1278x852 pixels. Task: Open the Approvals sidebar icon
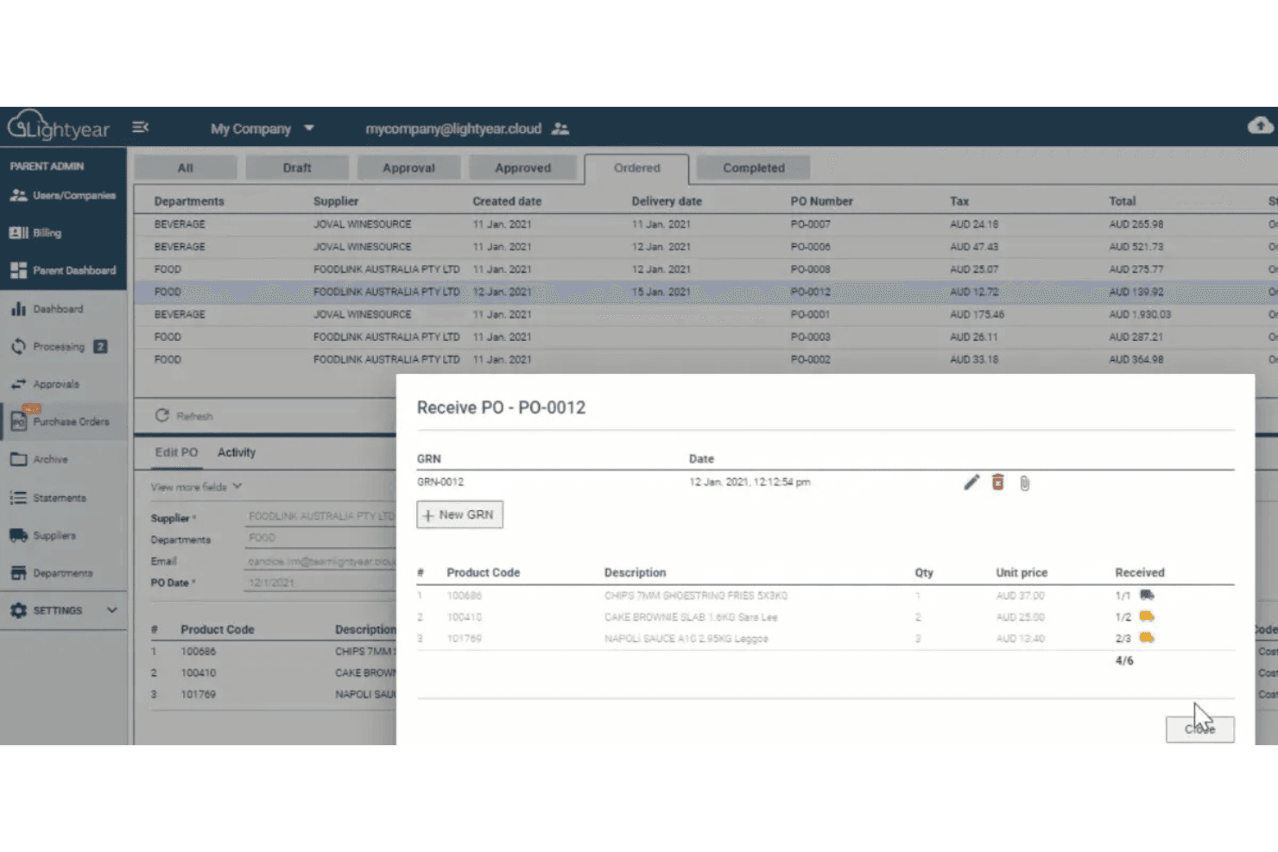click(18, 384)
